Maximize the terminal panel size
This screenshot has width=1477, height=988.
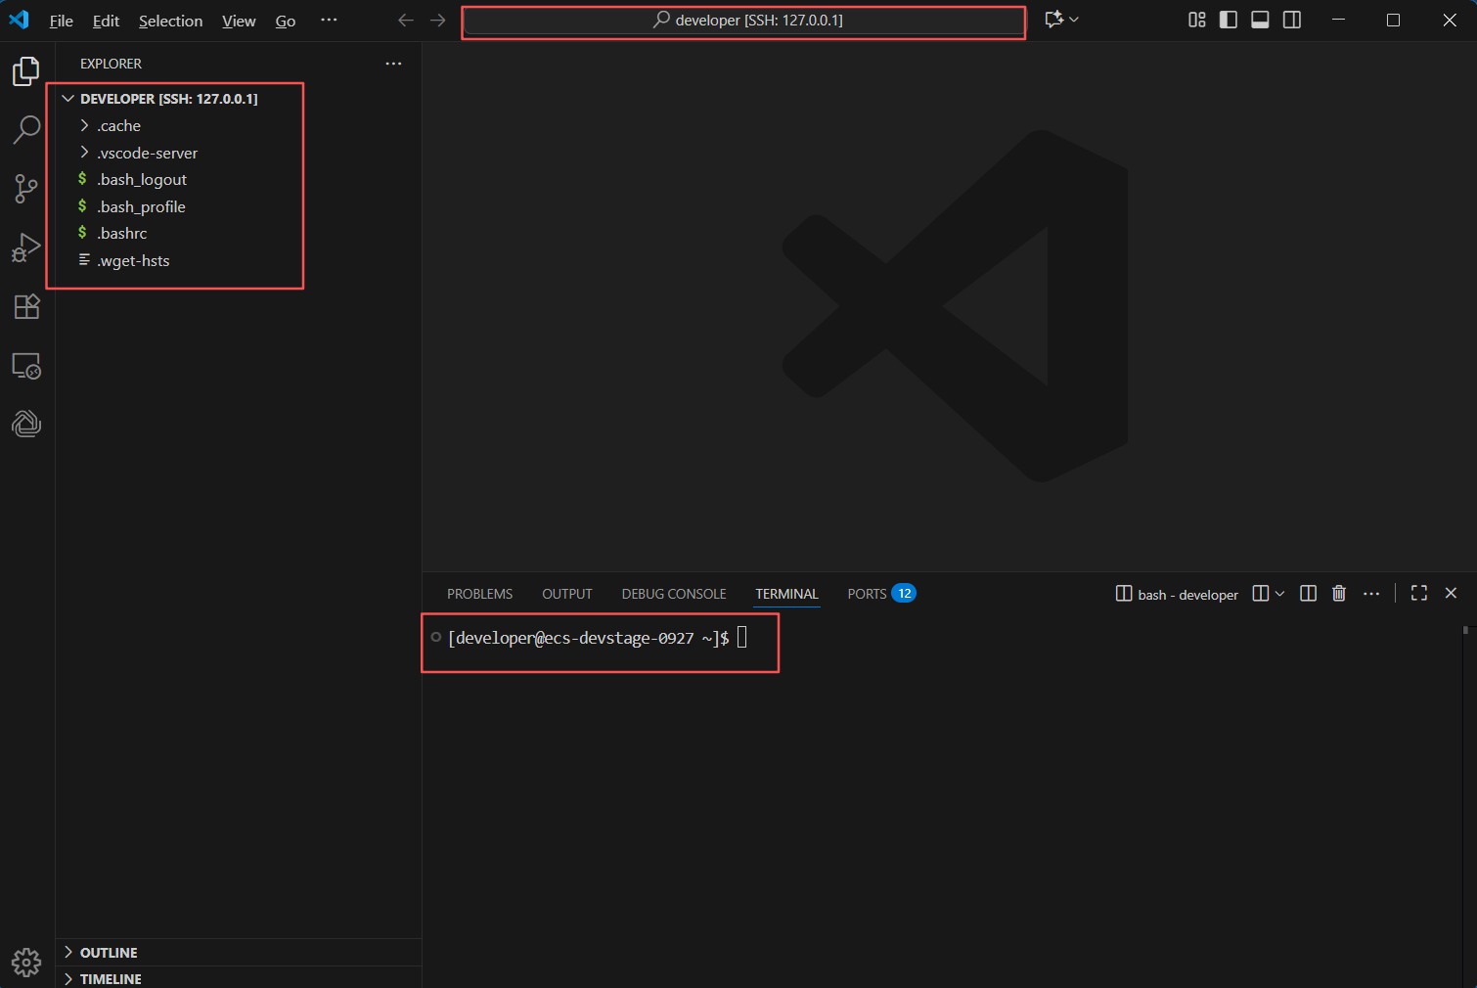pos(1418,594)
